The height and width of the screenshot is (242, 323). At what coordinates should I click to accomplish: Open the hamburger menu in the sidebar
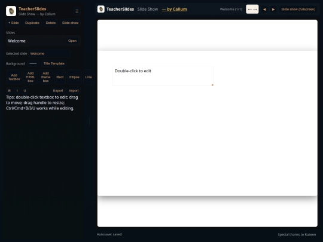pos(77,11)
